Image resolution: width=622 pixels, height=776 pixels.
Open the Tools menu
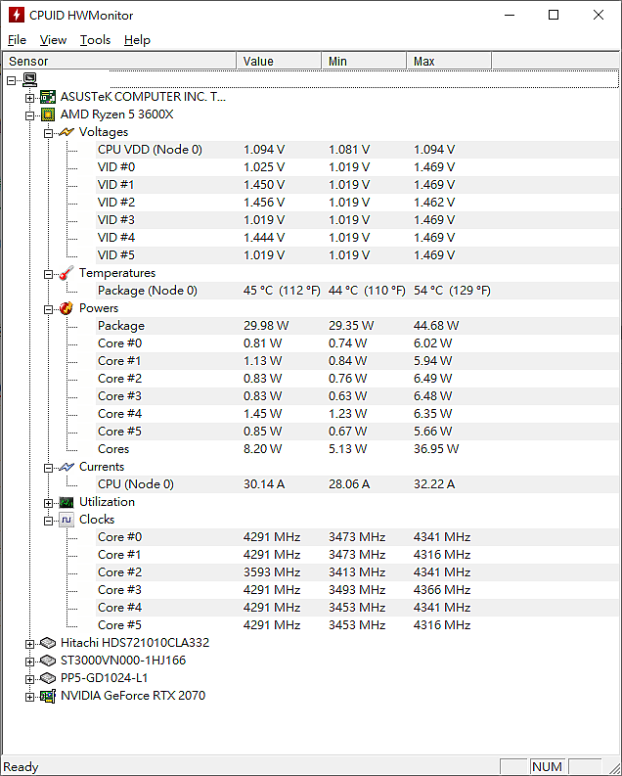(x=96, y=40)
